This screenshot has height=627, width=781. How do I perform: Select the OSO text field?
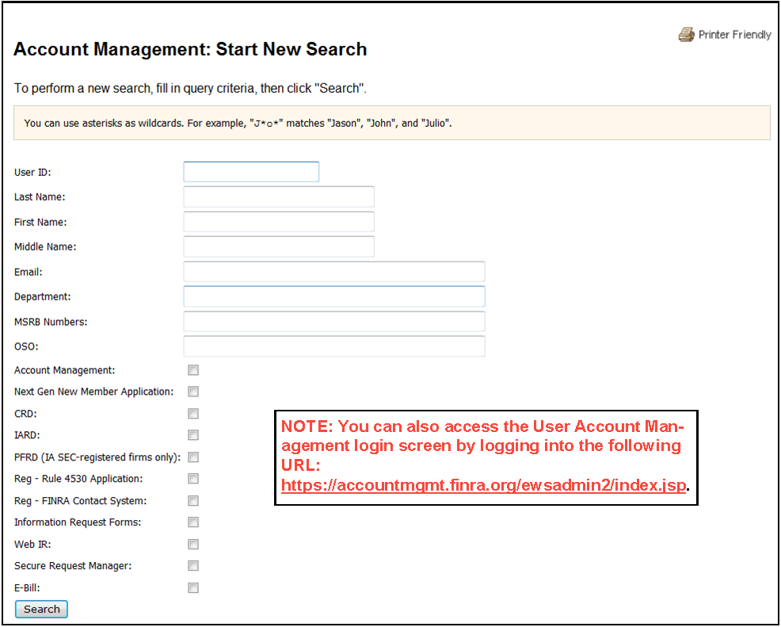click(x=334, y=346)
